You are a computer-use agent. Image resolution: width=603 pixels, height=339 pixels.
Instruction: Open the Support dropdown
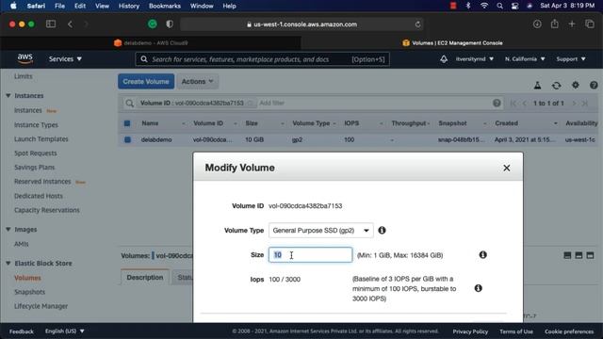(x=571, y=59)
